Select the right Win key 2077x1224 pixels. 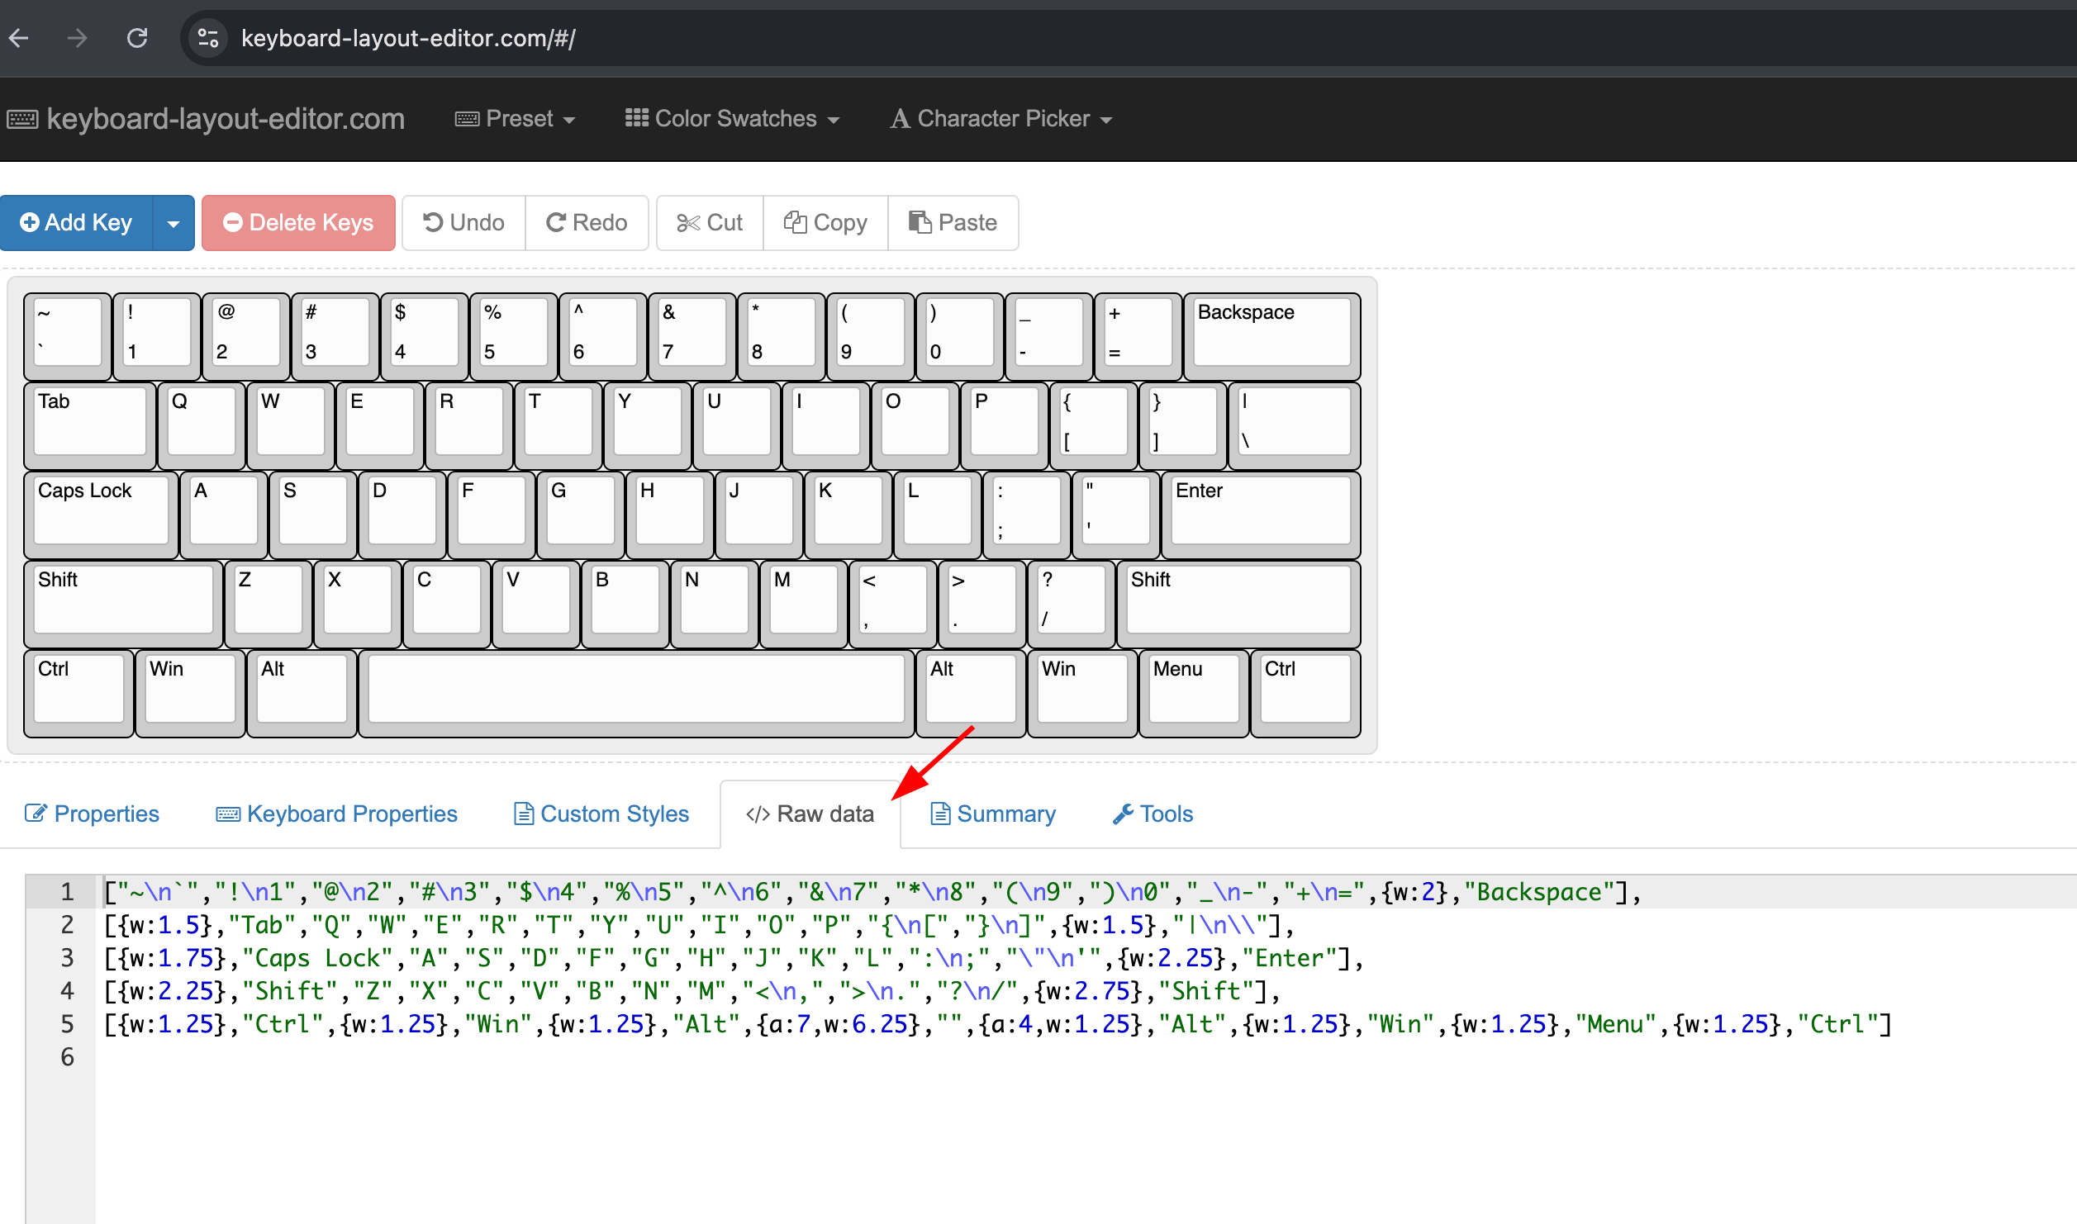(x=1081, y=691)
